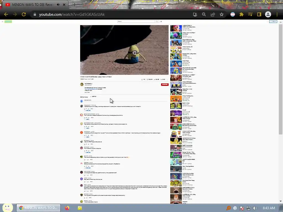The height and width of the screenshot is (212, 283).
Task: Subscribe with the red Subscribe button
Action: pos(165,84)
